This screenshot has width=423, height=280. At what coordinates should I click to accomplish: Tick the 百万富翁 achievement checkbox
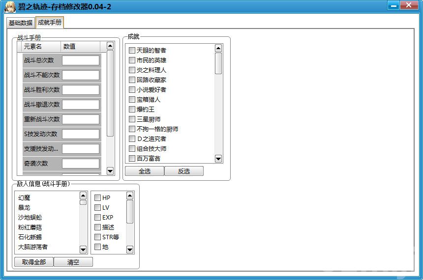(132, 159)
